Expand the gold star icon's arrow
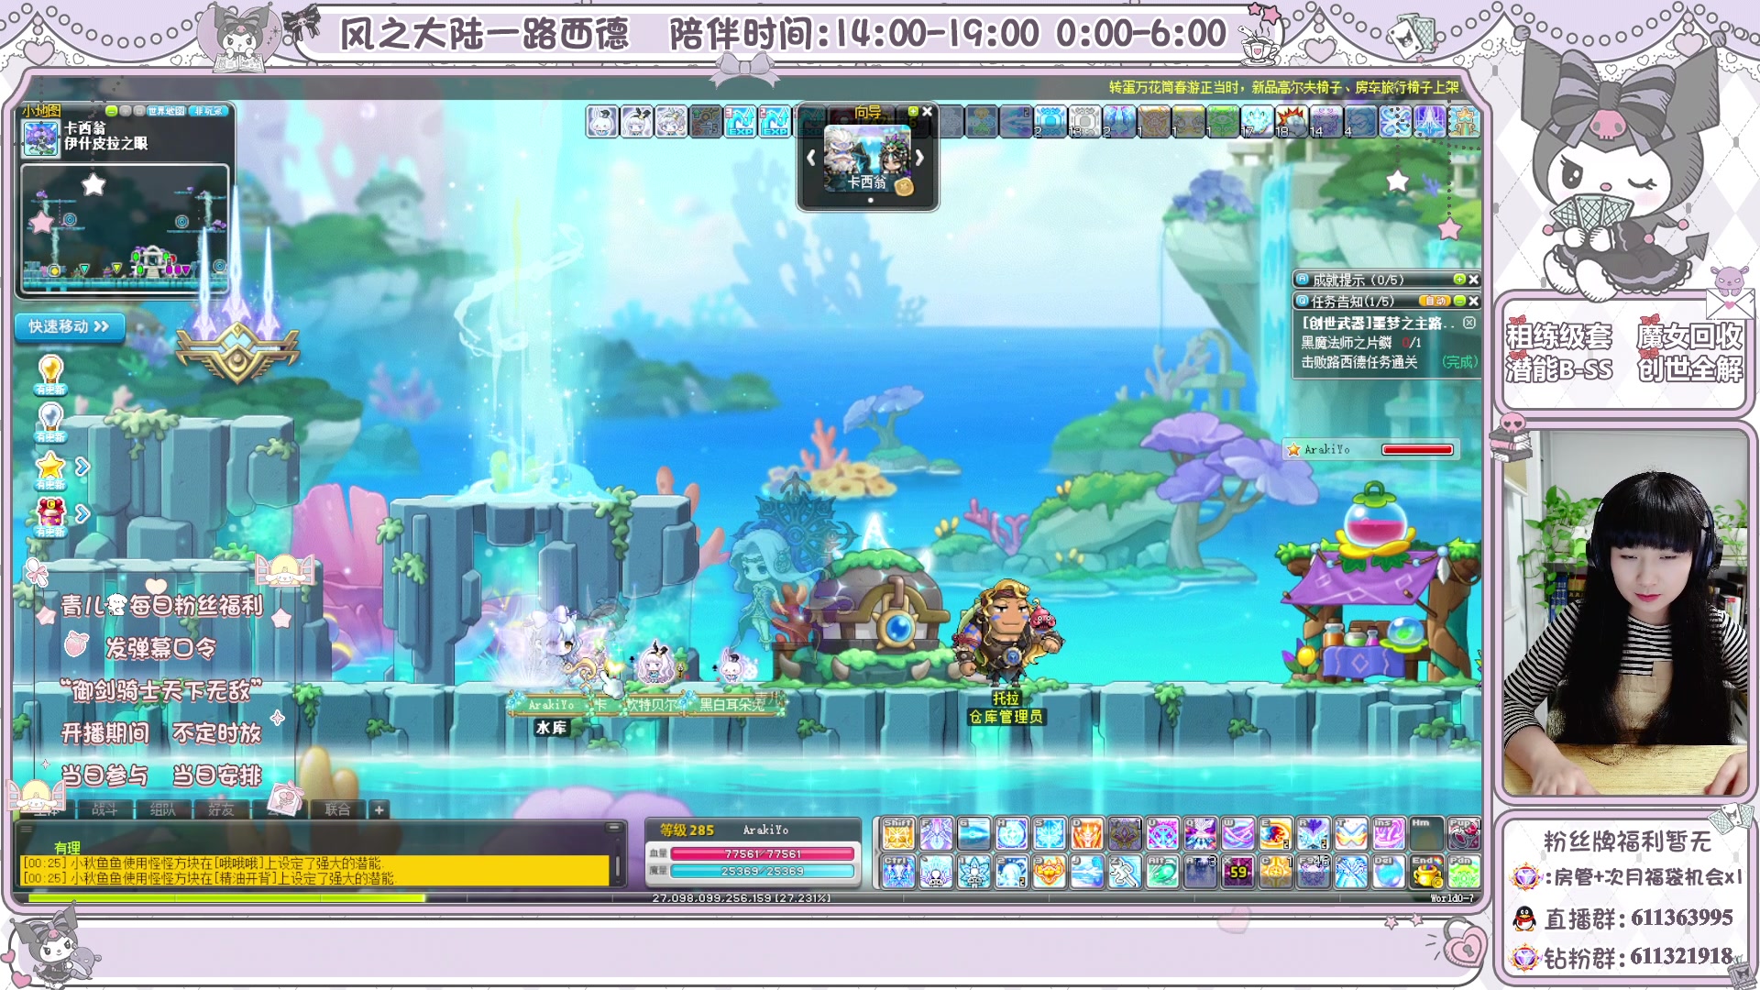Viewport: 1760px width, 990px height. click(82, 467)
